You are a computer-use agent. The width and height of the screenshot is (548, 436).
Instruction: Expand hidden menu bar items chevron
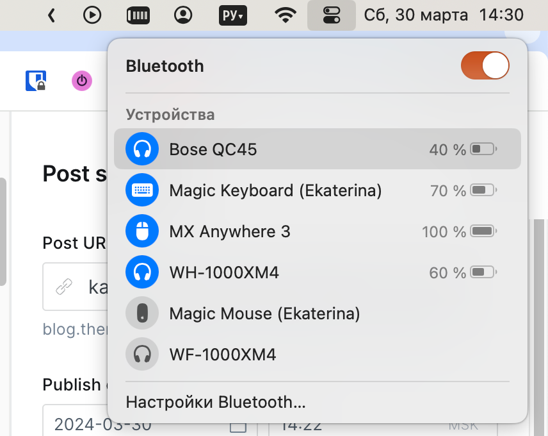coord(51,15)
